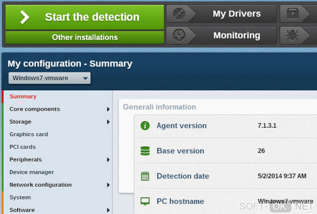The image size is (317, 214).
Task: Open the Device manager sidebar entry
Action: [x=32, y=172]
